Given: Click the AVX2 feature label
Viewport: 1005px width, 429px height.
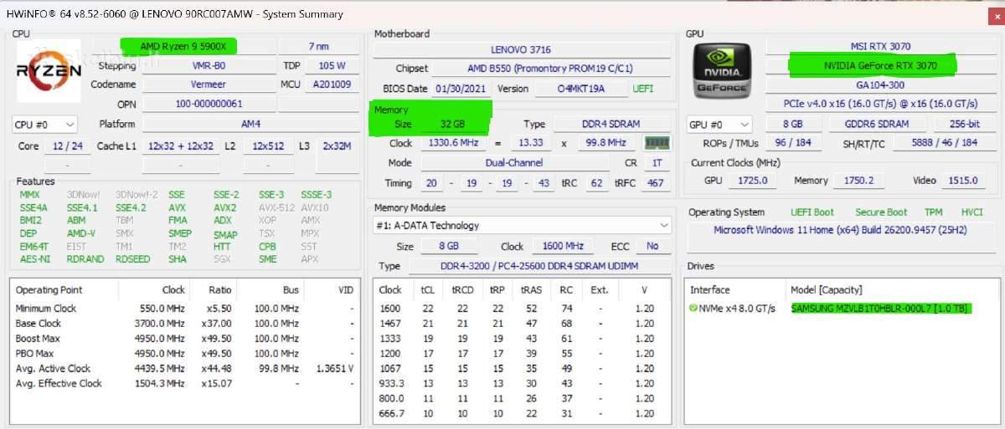Looking at the screenshot, I should [x=224, y=207].
